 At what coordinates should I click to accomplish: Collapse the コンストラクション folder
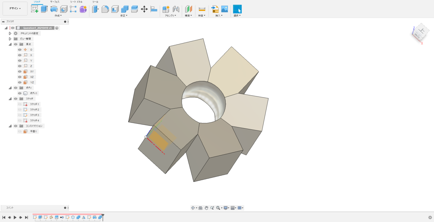pyautogui.click(x=10, y=126)
